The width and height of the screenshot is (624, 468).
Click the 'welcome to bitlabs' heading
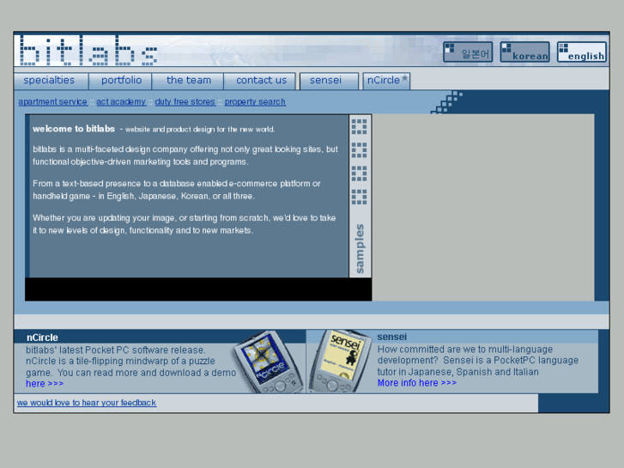tap(74, 129)
